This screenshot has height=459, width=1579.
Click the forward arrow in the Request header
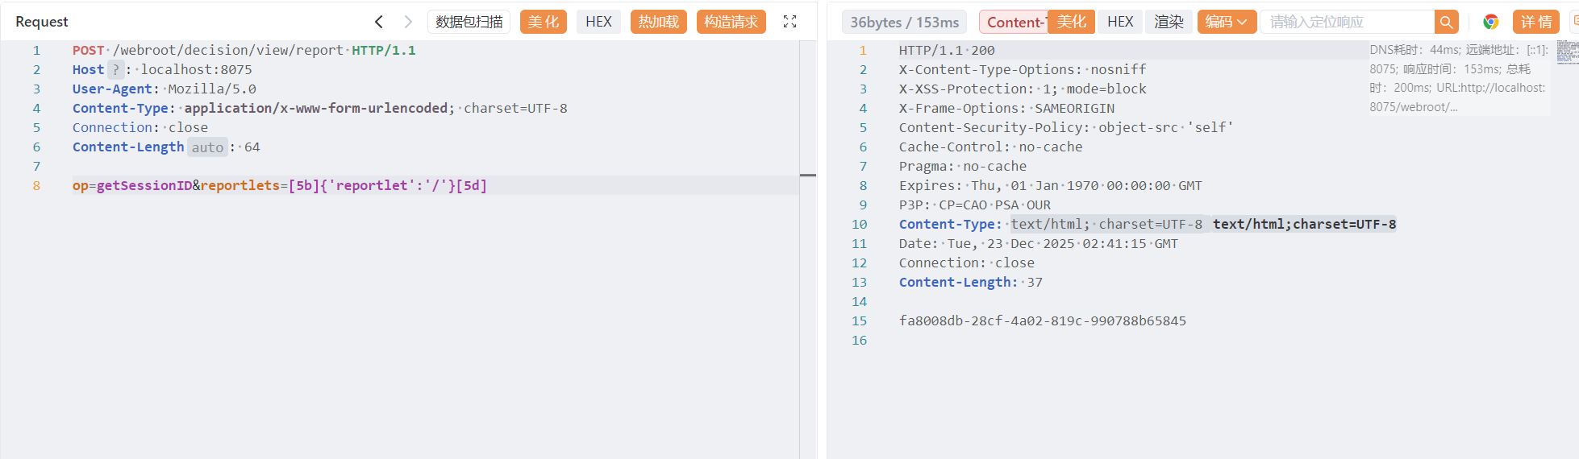(x=408, y=22)
